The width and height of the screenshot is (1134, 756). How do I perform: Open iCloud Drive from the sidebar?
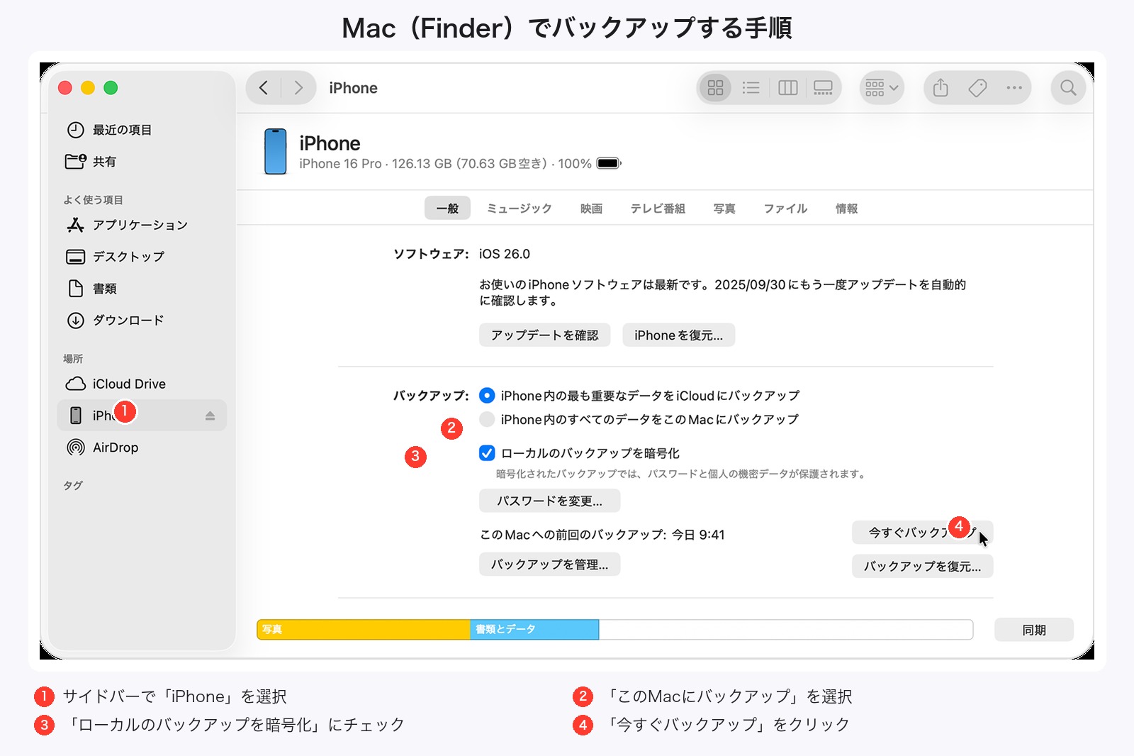click(x=129, y=383)
